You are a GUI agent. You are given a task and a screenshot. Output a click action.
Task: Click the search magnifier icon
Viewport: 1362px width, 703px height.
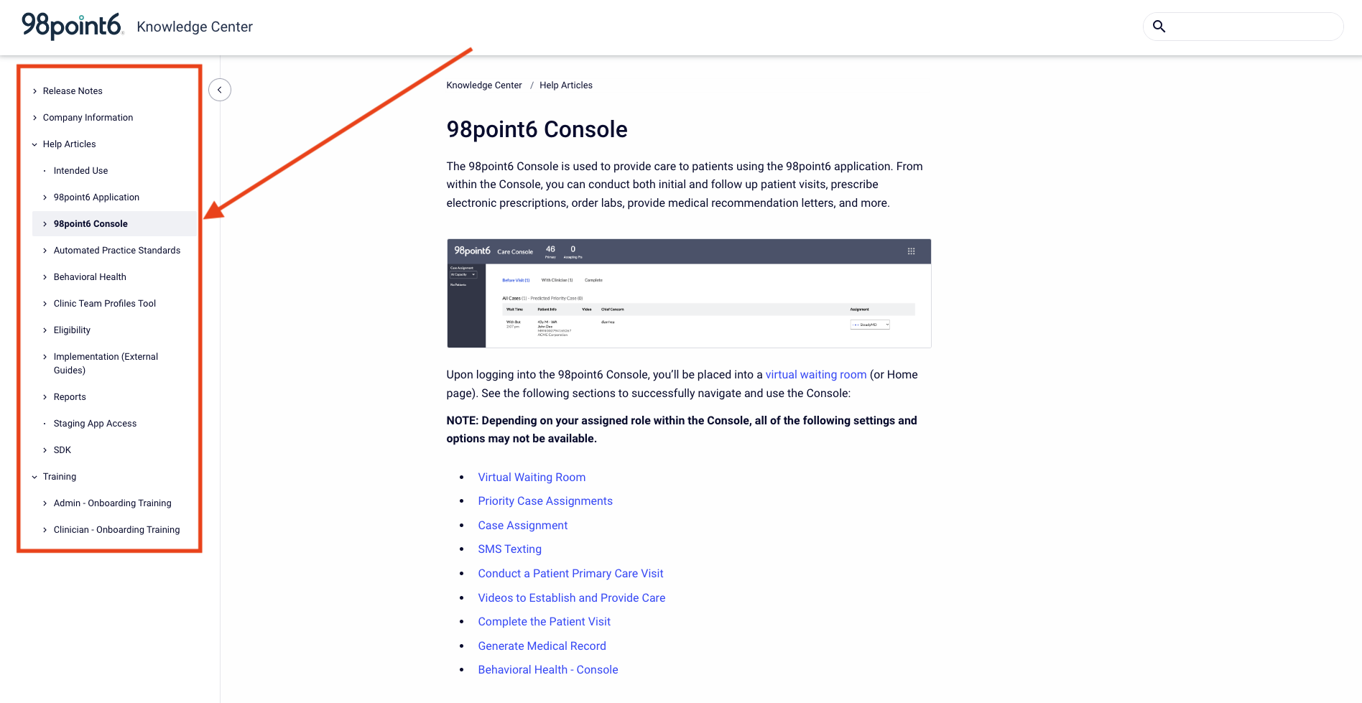(1159, 27)
